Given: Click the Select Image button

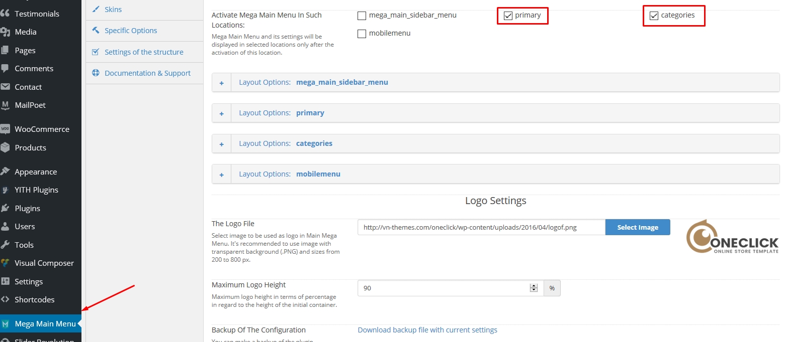Looking at the screenshot, I should point(637,227).
